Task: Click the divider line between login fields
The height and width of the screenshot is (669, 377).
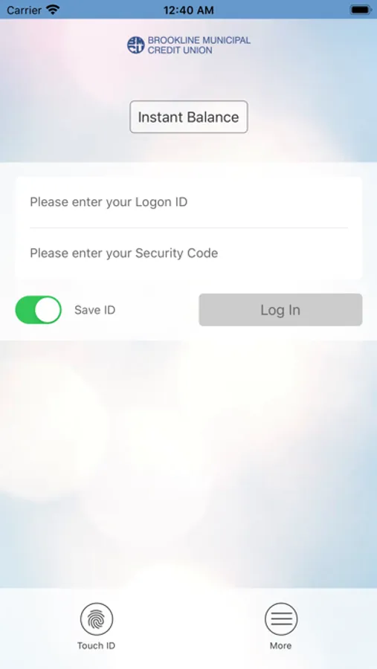Action: point(189,228)
